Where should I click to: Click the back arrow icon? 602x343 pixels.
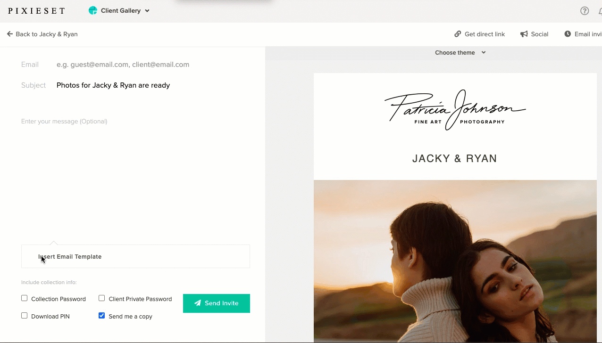click(10, 34)
